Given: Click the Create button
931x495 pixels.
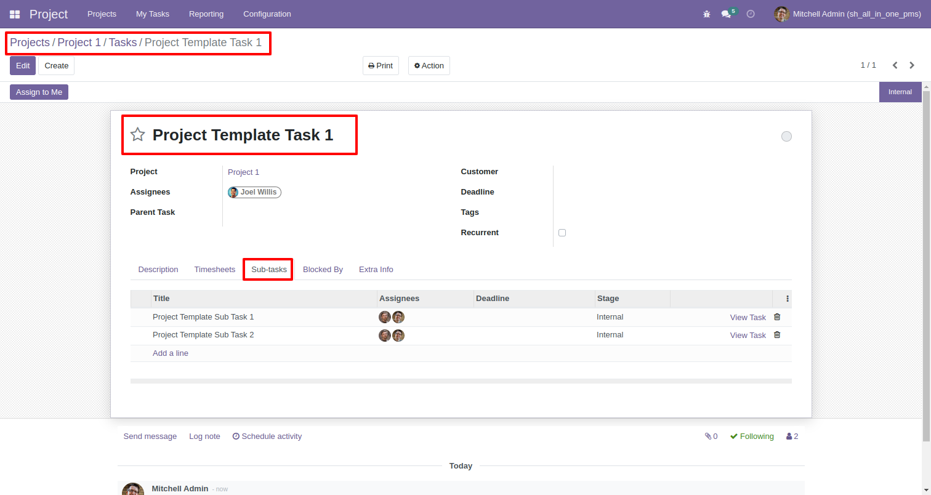Looking at the screenshot, I should coord(57,66).
